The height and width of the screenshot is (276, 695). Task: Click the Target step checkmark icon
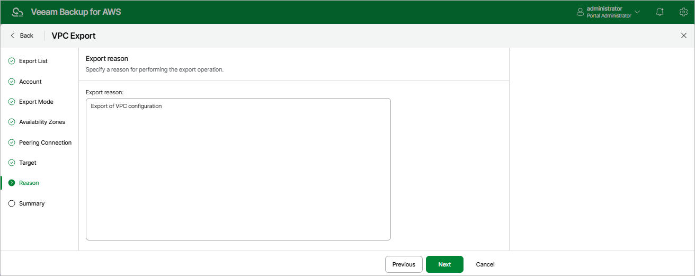click(12, 163)
